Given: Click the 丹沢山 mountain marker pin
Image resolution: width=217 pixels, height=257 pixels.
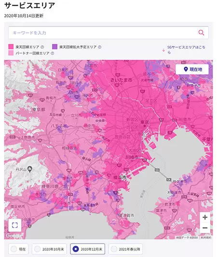Looking at the screenshot, I should click(30, 169).
